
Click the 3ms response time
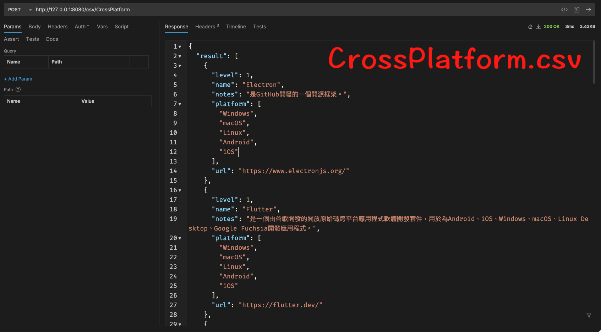click(570, 27)
